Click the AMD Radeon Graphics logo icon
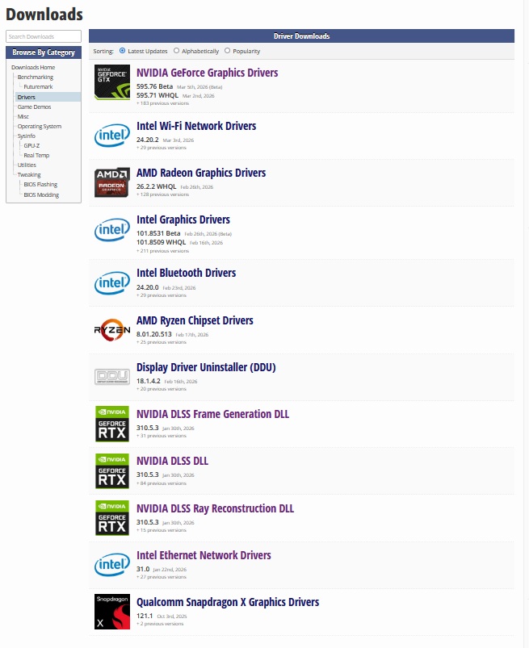Image resolution: width=529 pixels, height=648 pixels. [x=111, y=182]
